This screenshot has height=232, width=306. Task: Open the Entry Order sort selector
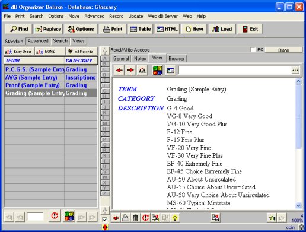pos(18,52)
